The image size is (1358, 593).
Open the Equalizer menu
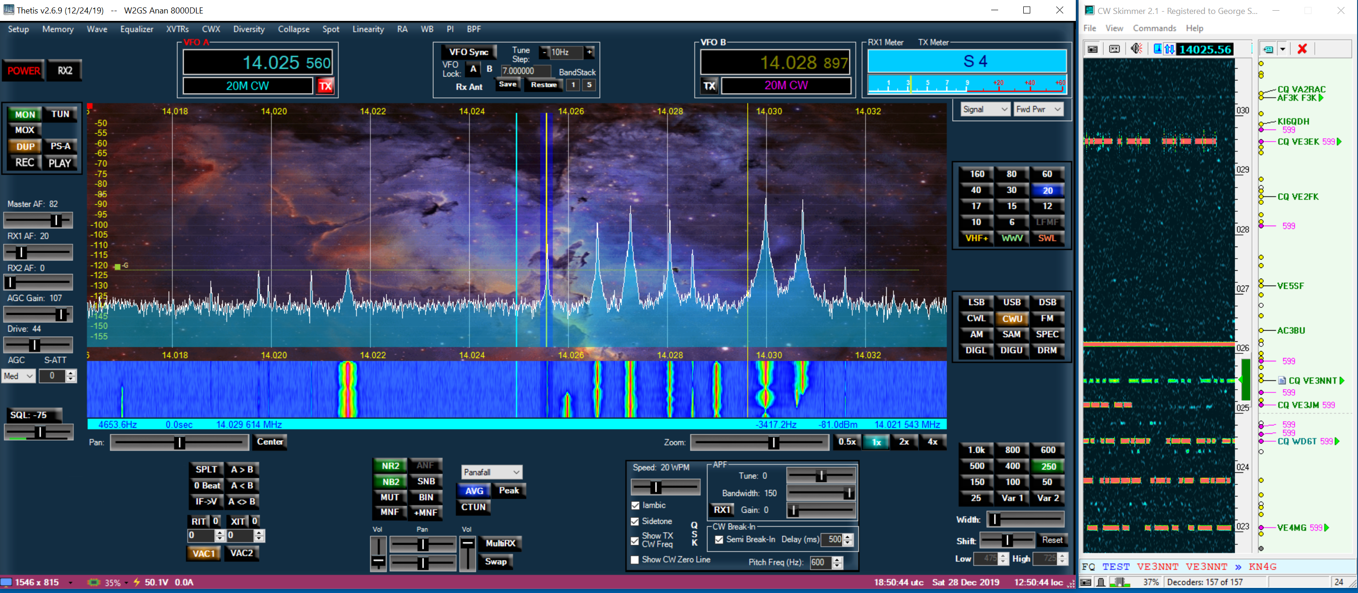tap(137, 29)
